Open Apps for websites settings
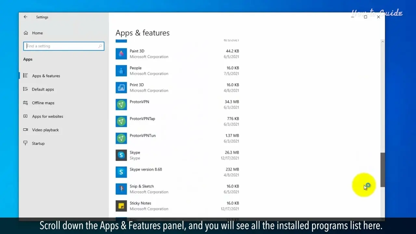 47,116
